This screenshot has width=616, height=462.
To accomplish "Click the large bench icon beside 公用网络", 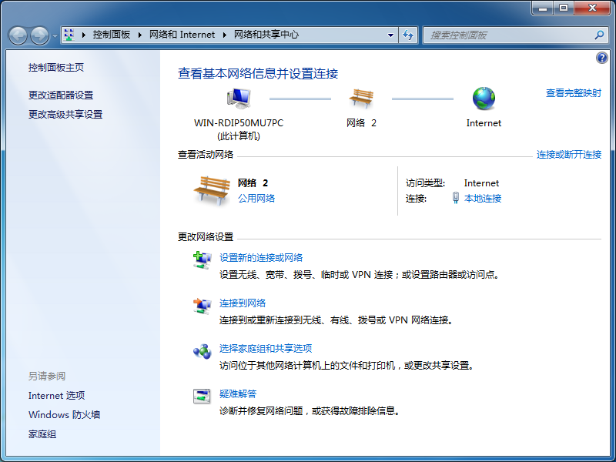I will point(212,190).
